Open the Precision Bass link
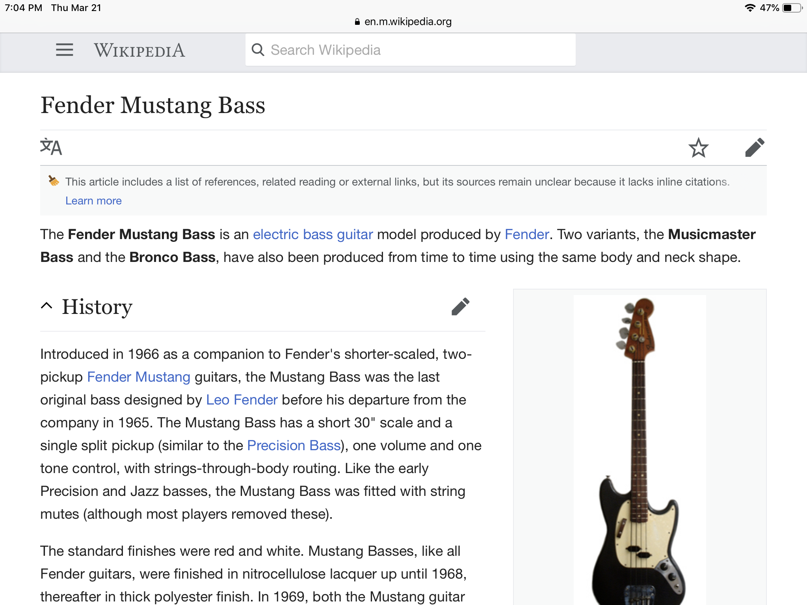The width and height of the screenshot is (807, 605). [294, 445]
